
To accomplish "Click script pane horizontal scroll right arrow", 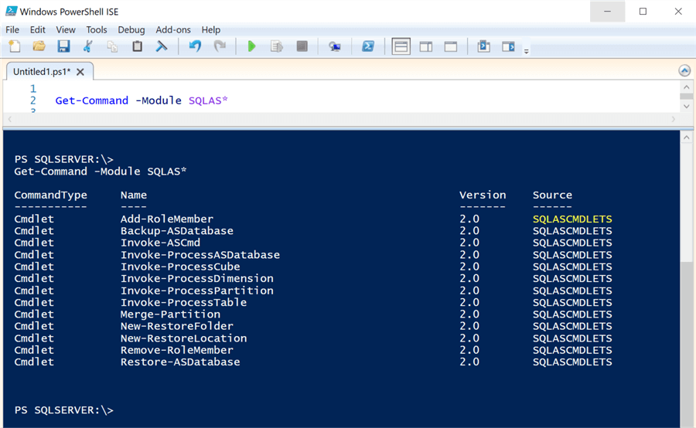I will (674, 119).
